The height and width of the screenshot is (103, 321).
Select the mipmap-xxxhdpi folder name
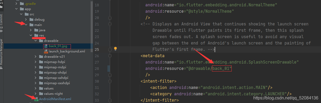(57, 83)
